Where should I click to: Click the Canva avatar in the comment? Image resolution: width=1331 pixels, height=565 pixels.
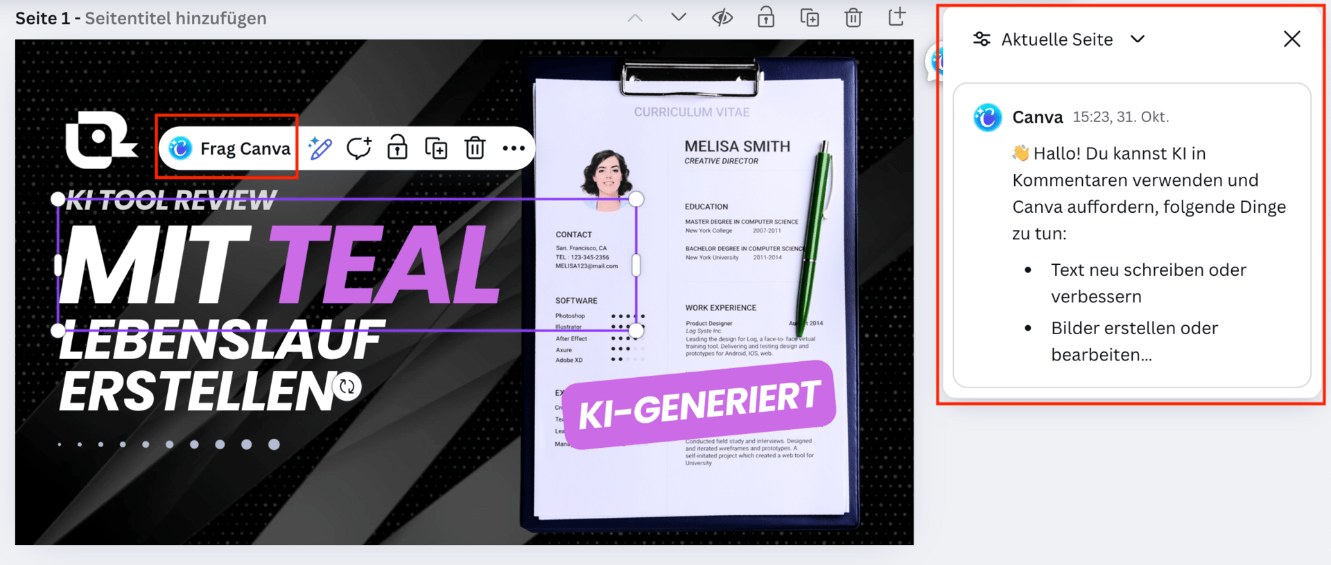987,118
